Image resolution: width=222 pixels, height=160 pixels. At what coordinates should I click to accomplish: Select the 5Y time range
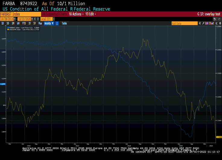[35, 23]
